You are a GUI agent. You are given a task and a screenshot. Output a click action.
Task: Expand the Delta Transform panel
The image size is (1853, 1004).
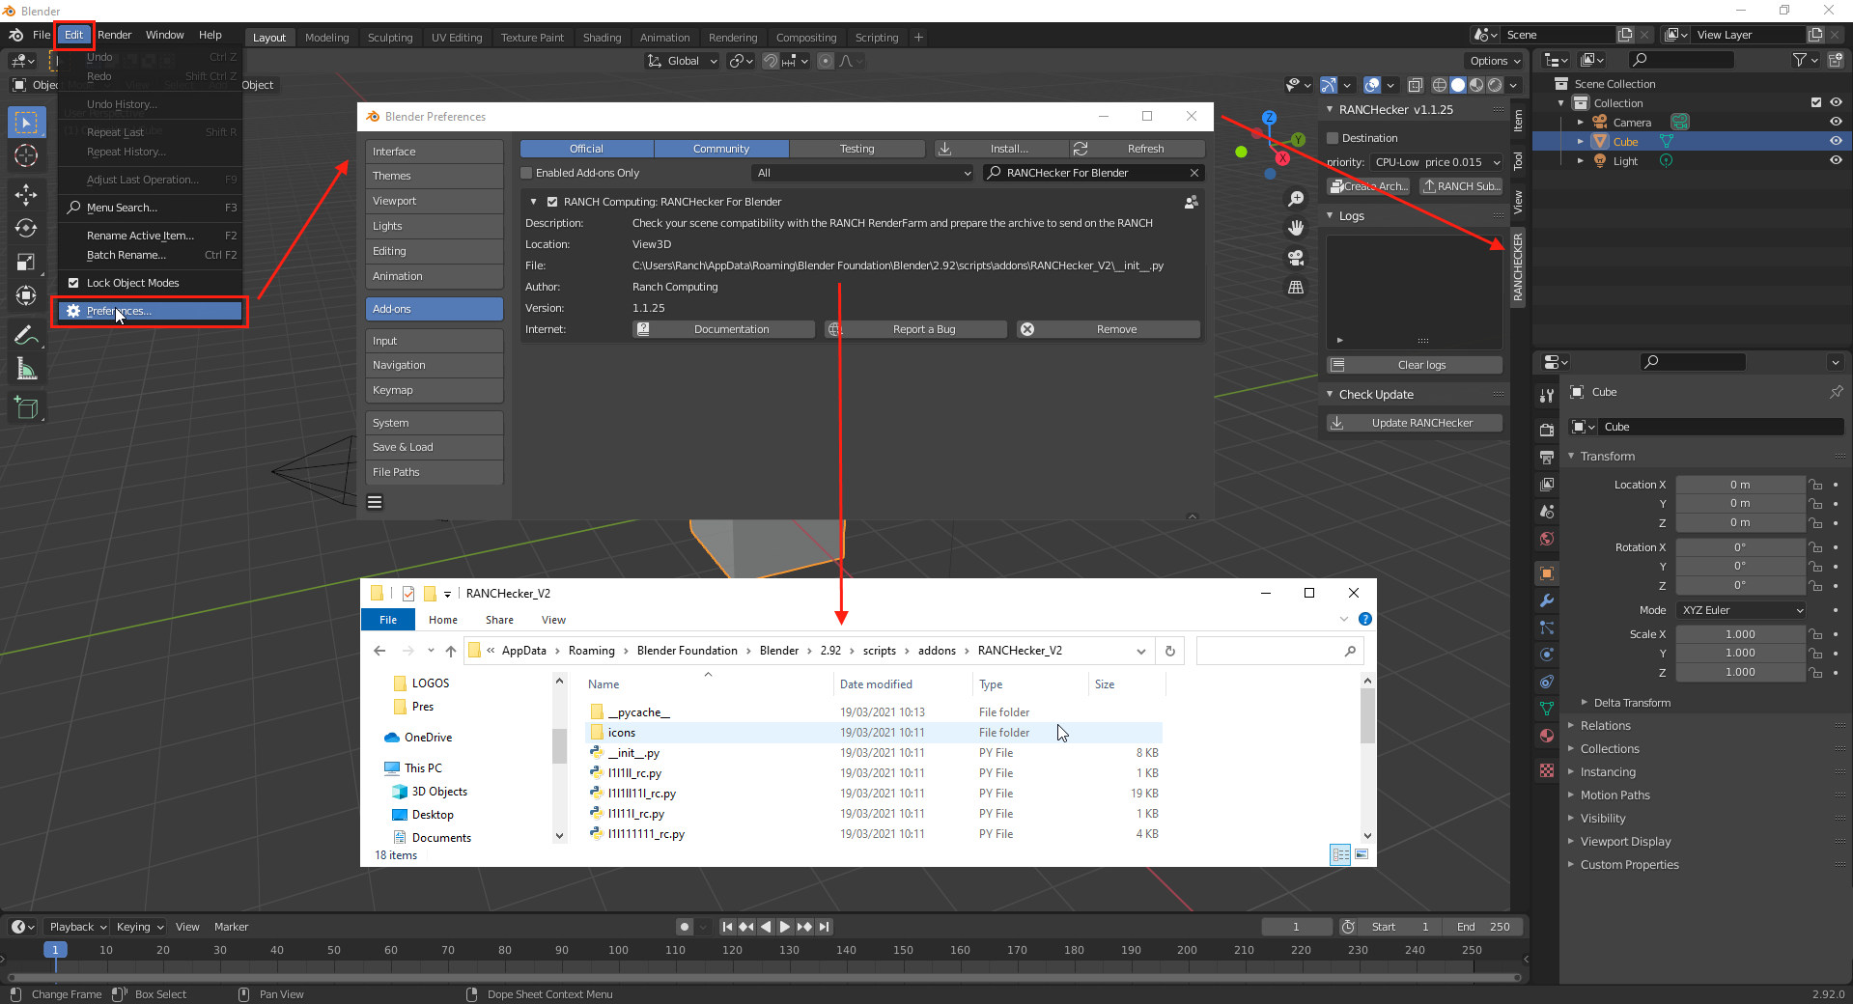click(1632, 703)
